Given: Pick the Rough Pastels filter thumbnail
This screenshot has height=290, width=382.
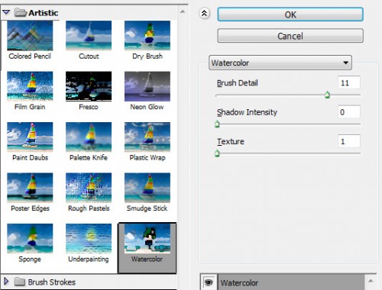Looking at the screenshot, I should pos(89,188).
